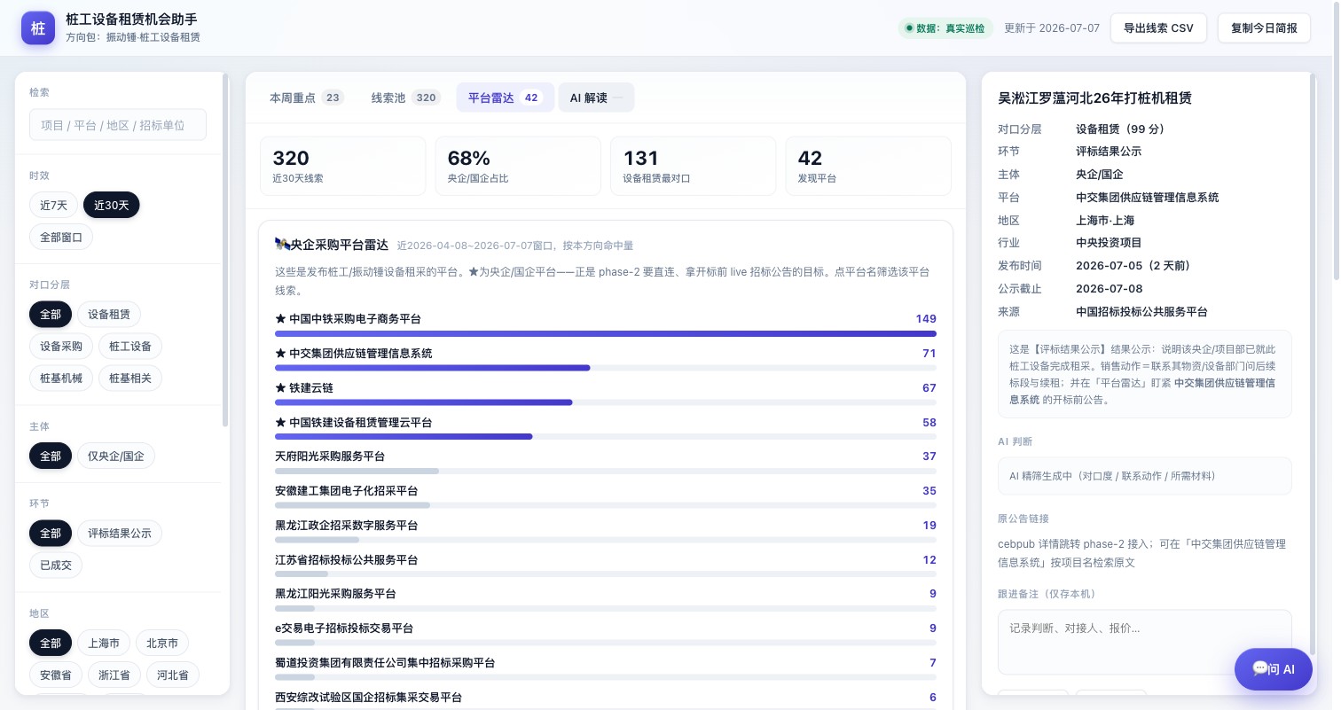This screenshot has height=710, width=1341.
Task: Select 全部 under 主体 filter
Action: (51, 456)
